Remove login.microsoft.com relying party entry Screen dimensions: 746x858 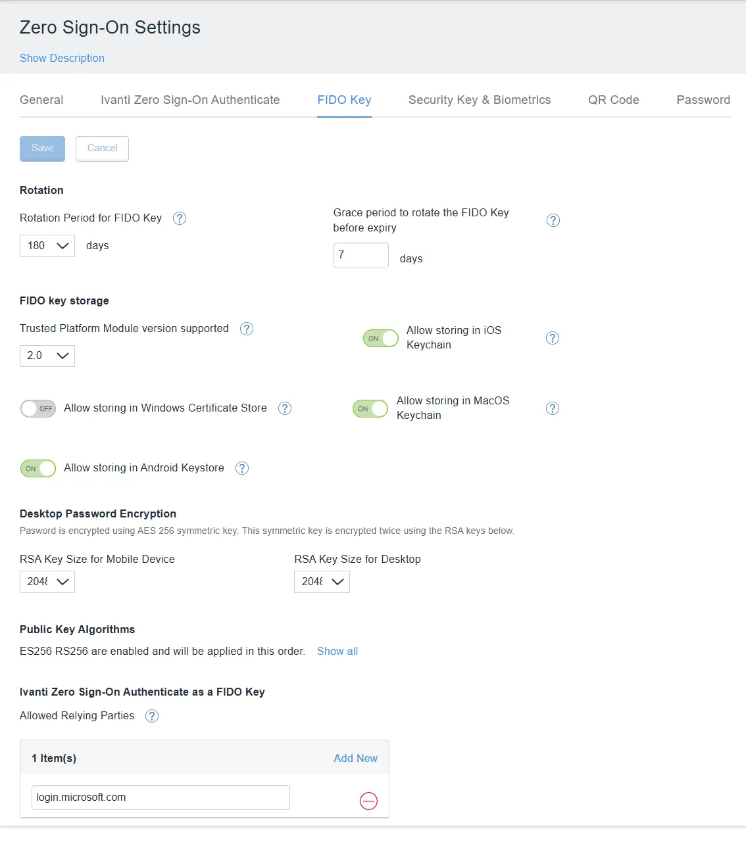click(368, 801)
